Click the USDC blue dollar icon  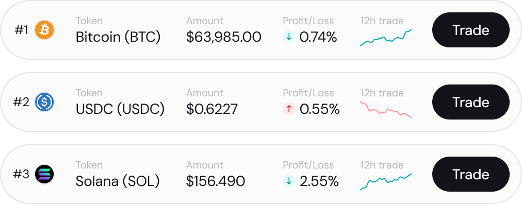point(44,102)
